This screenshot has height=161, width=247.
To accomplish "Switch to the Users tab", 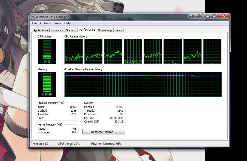I will [x=118, y=30].
